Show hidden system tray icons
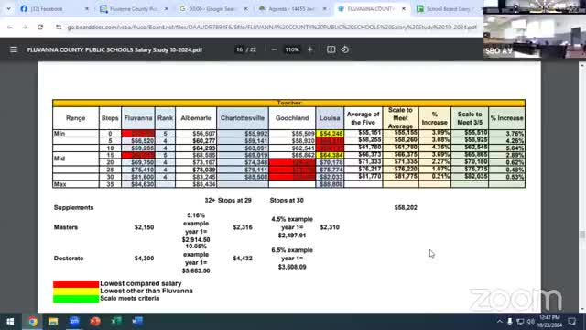The image size is (586, 330). 500,321
